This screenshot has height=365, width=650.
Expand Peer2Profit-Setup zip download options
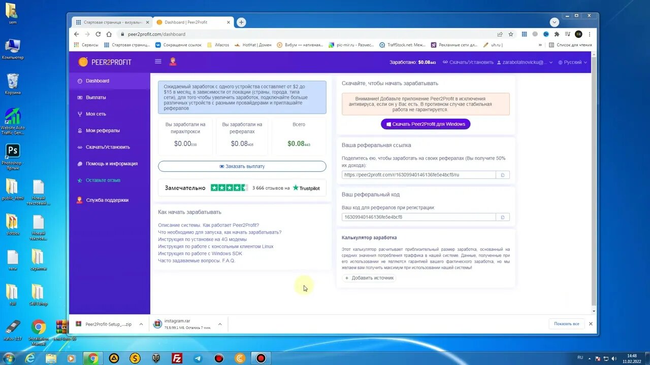[141, 324]
